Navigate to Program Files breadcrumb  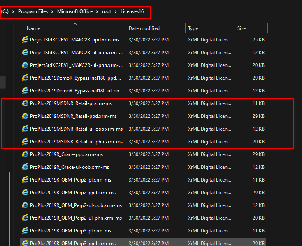[33, 11]
